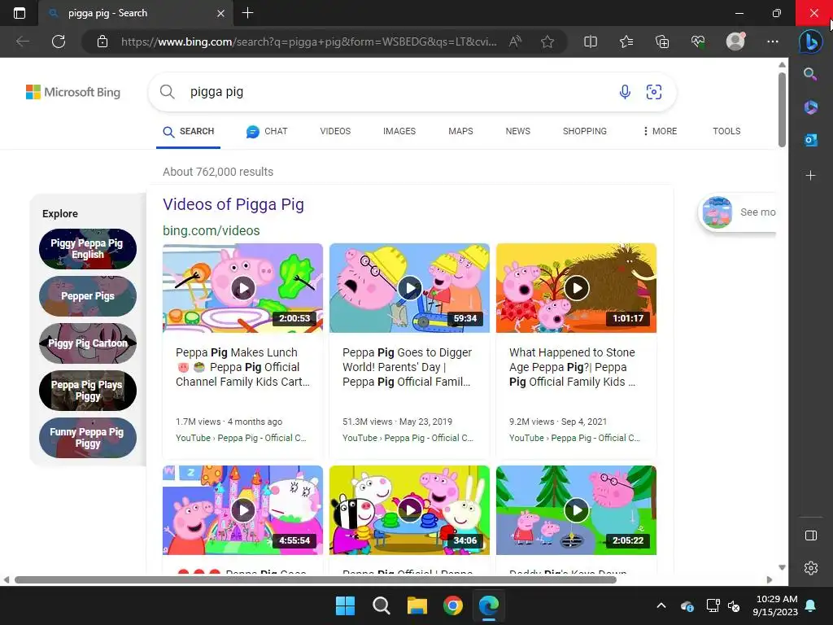This screenshot has width=833, height=625.
Task: Switch to the CHAT tab
Action: (267, 131)
